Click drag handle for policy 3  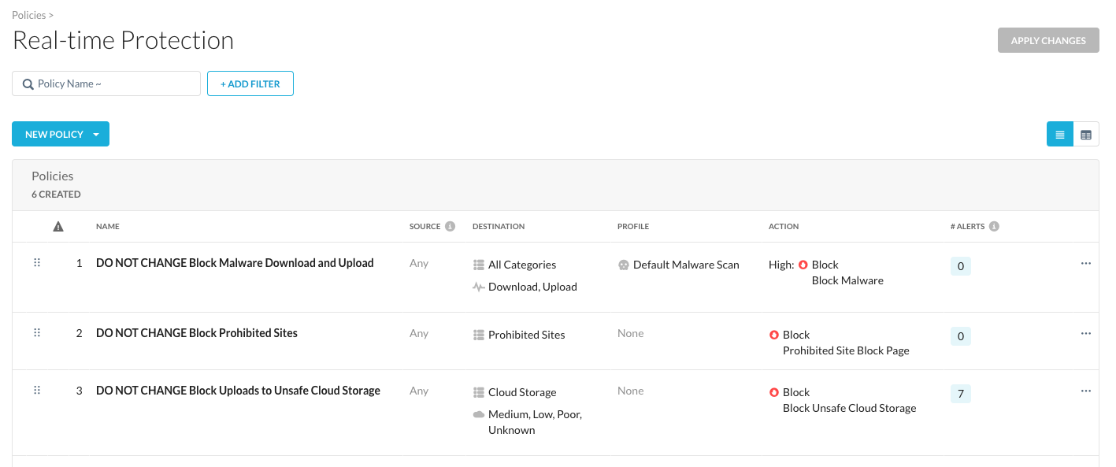tap(36, 391)
